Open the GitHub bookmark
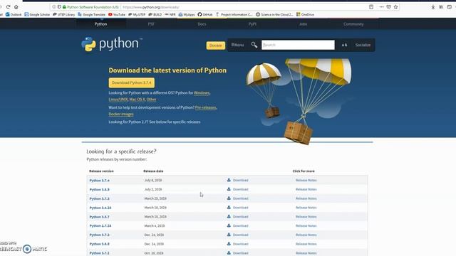Image resolution: width=456 pixels, height=256 pixels. 205,14
